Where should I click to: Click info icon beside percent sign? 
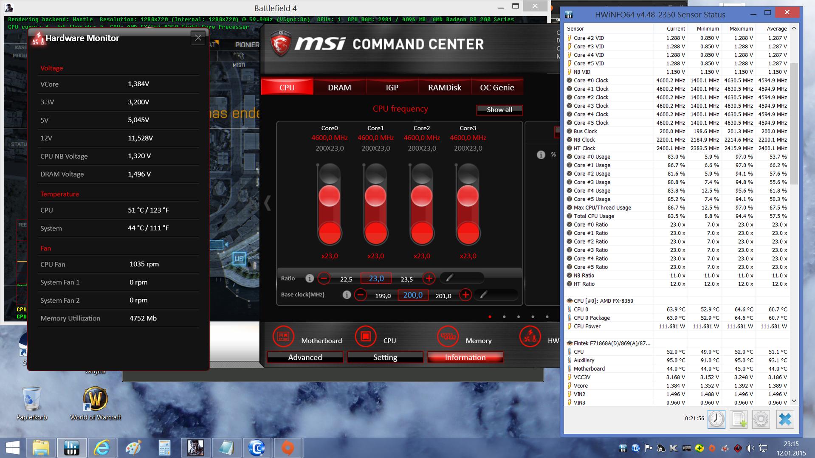pyautogui.click(x=541, y=155)
